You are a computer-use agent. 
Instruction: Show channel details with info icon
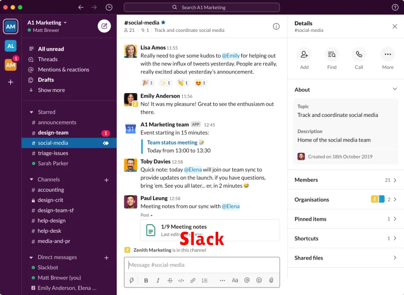[x=276, y=26]
